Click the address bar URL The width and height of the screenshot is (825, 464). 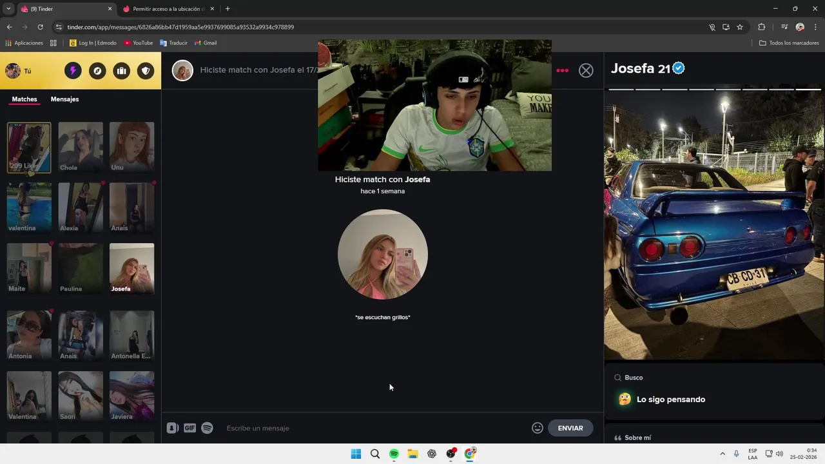point(180,27)
